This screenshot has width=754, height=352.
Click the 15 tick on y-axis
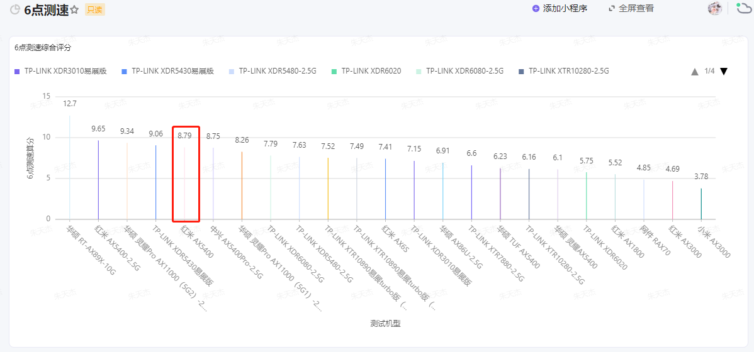point(46,96)
